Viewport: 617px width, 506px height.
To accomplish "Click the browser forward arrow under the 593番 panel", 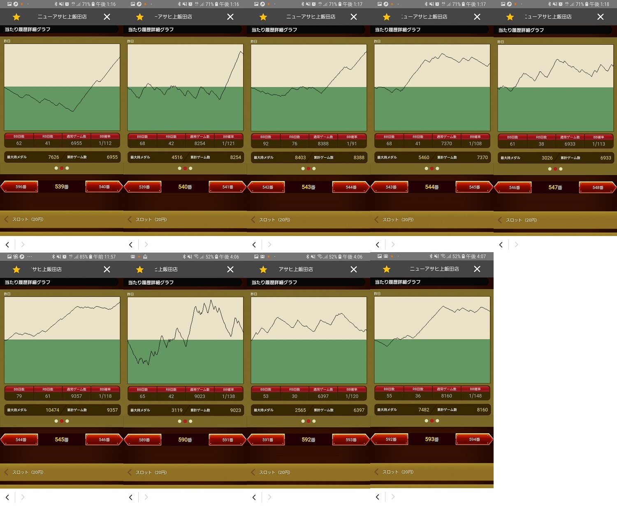I will pos(393,497).
